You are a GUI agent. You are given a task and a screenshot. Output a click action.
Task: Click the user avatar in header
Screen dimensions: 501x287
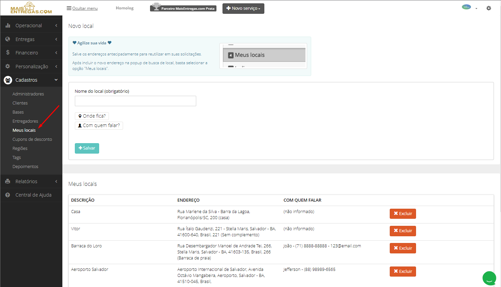[x=466, y=7]
